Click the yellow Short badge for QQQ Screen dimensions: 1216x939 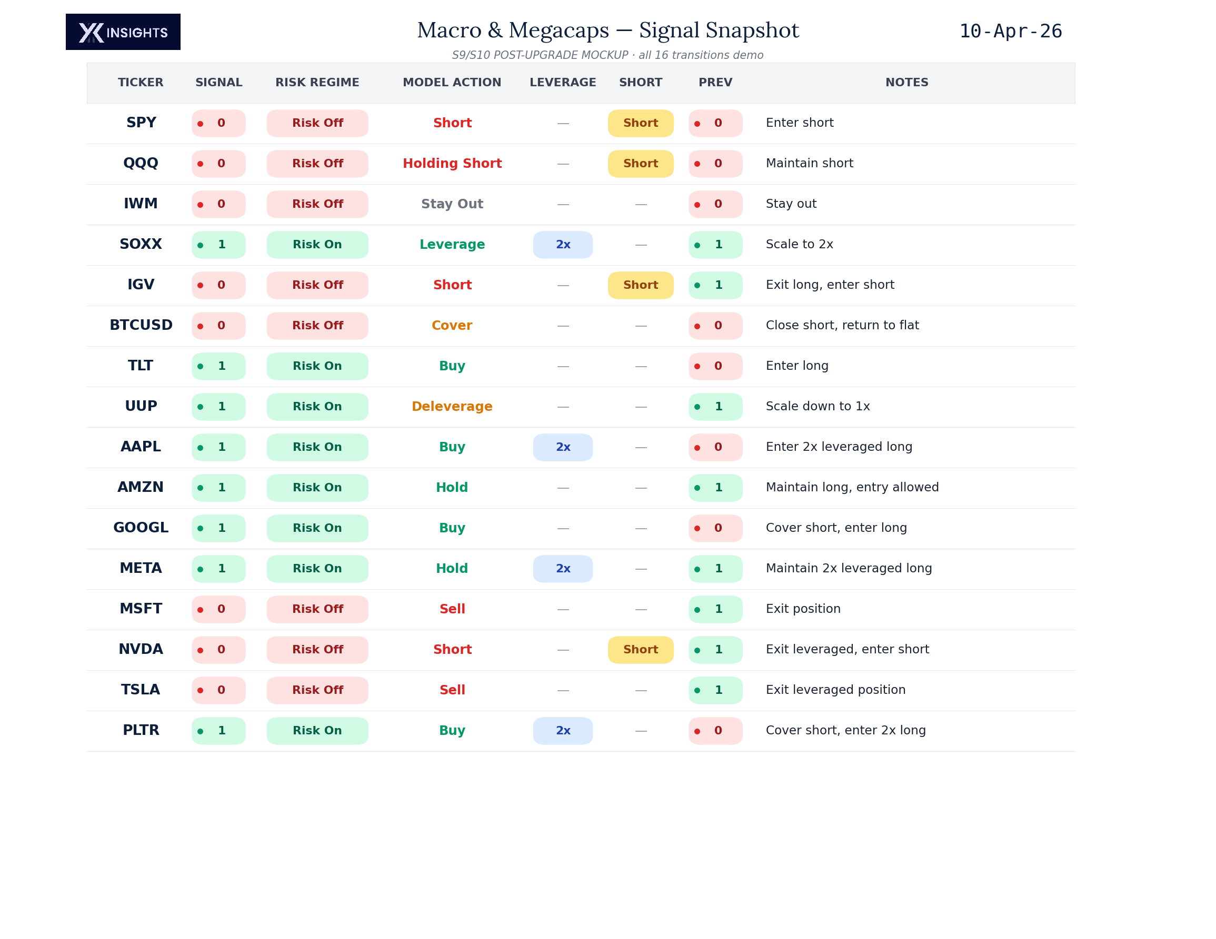[x=640, y=164]
